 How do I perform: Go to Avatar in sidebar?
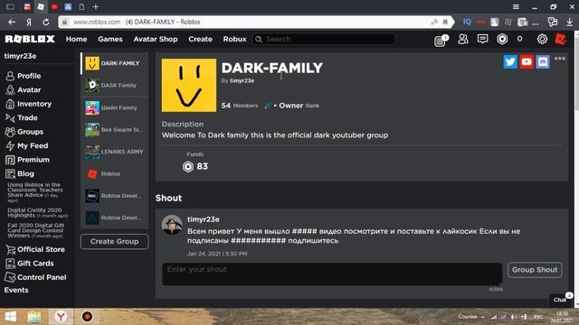click(x=23, y=90)
